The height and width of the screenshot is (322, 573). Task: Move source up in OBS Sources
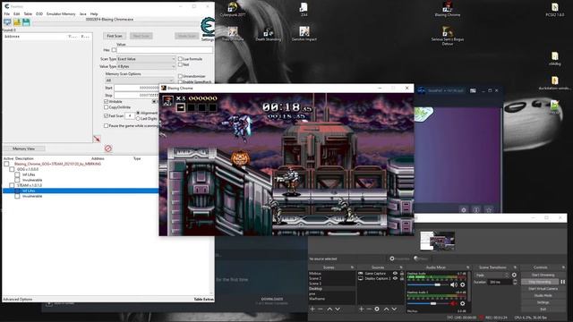[386, 309]
